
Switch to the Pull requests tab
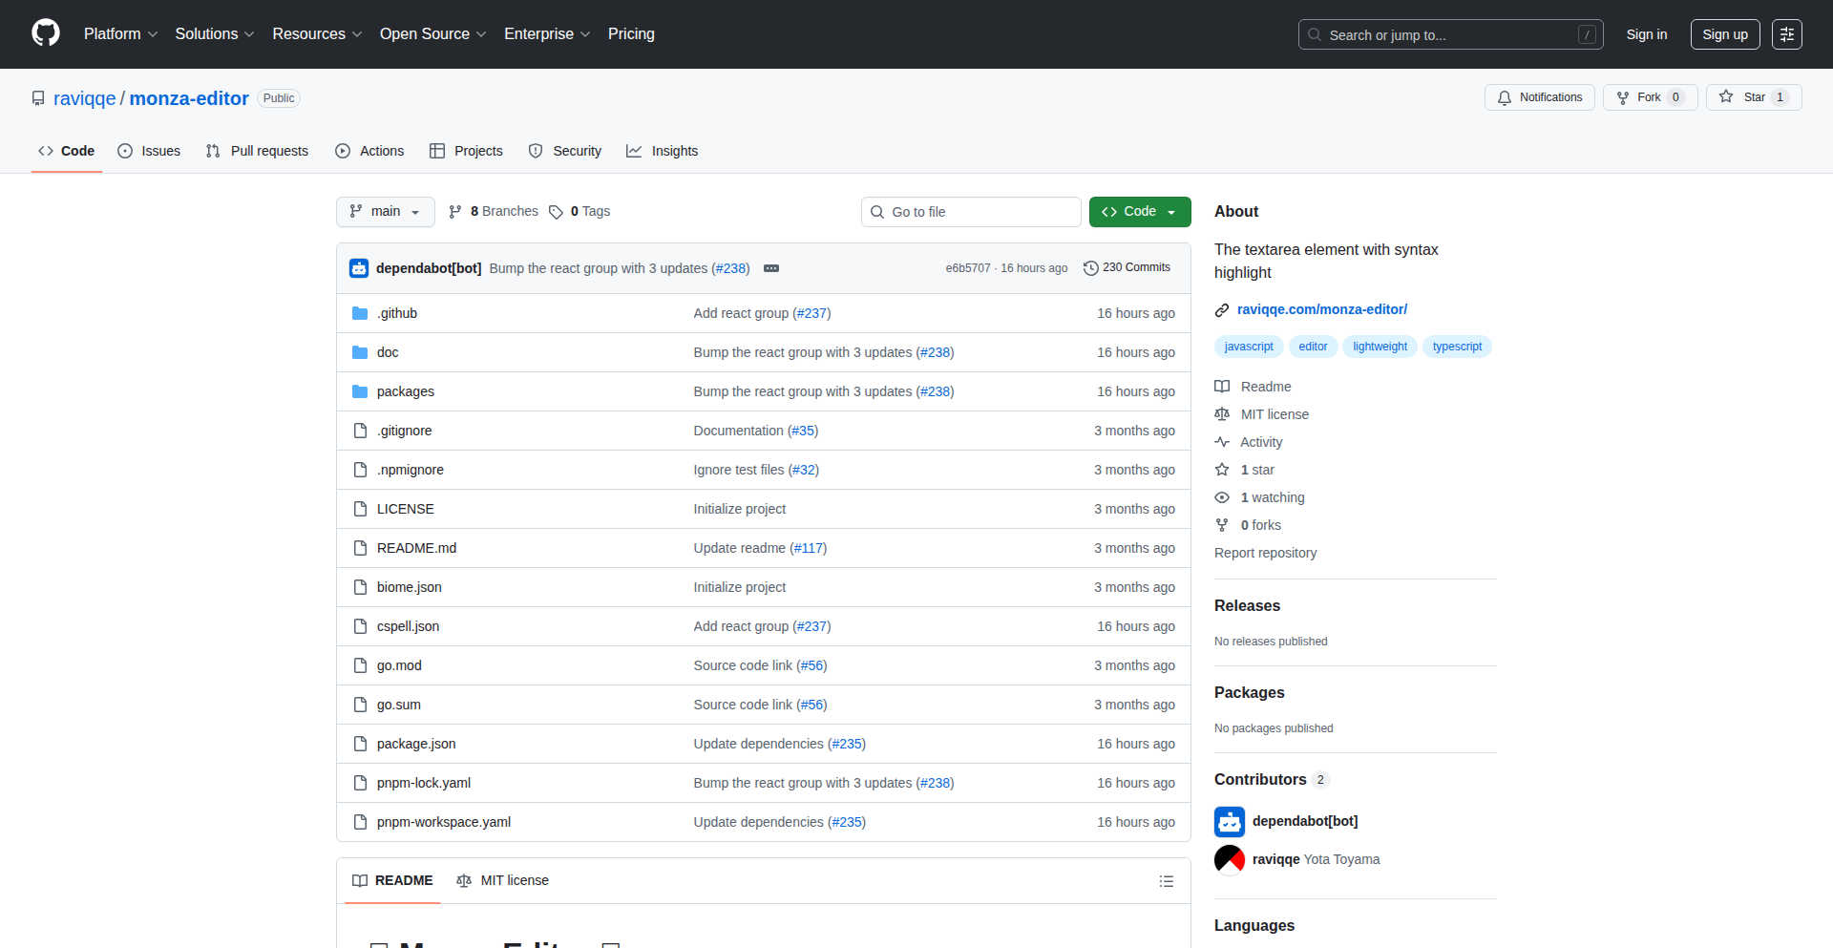coord(258,151)
